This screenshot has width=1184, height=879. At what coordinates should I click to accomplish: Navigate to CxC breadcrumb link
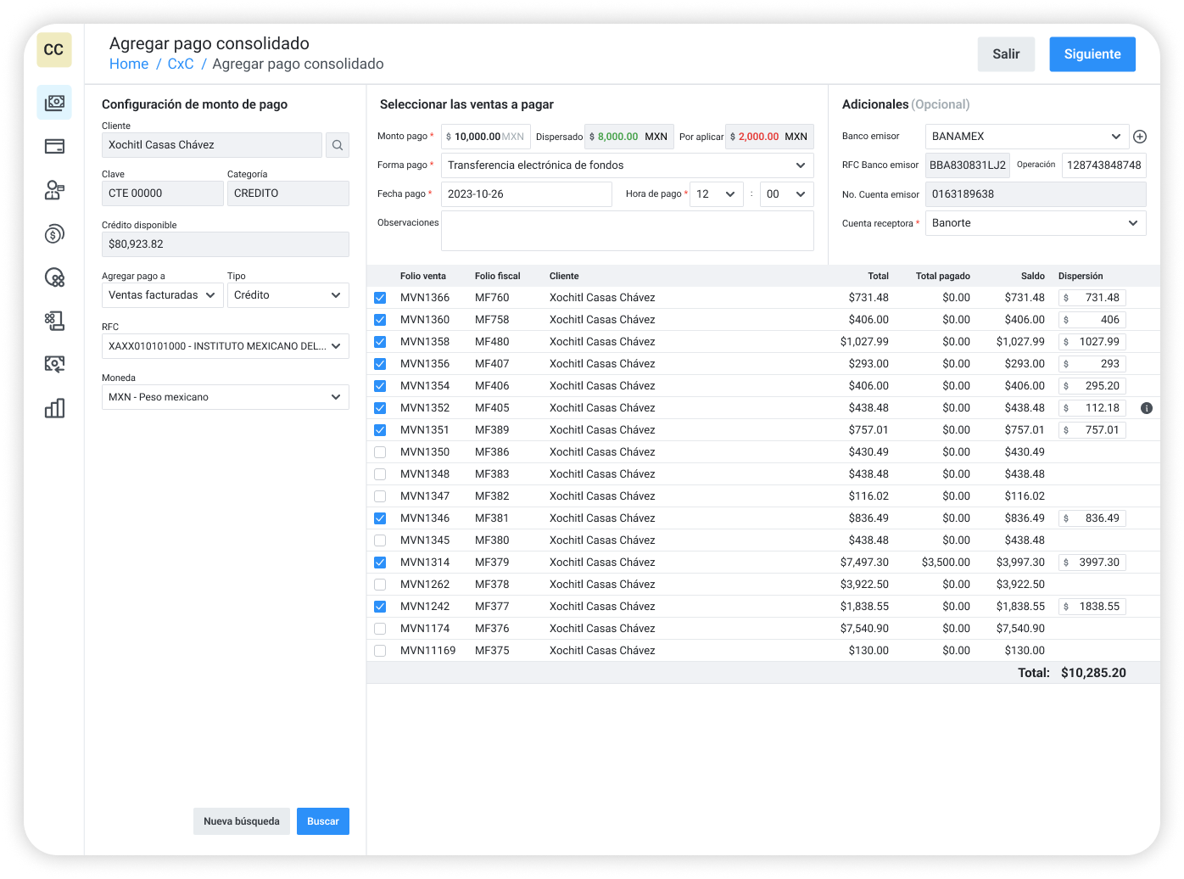coord(181,64)
